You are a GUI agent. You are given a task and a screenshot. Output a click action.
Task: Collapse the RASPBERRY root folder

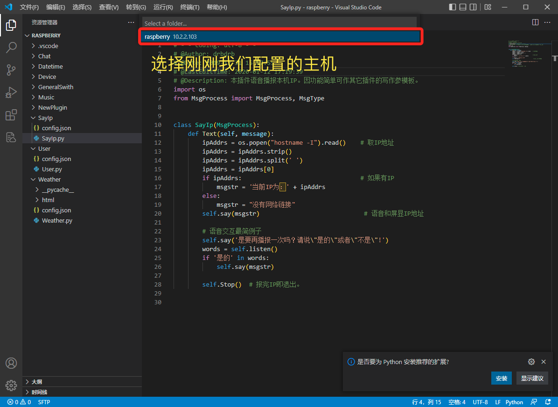pos(82,35)
